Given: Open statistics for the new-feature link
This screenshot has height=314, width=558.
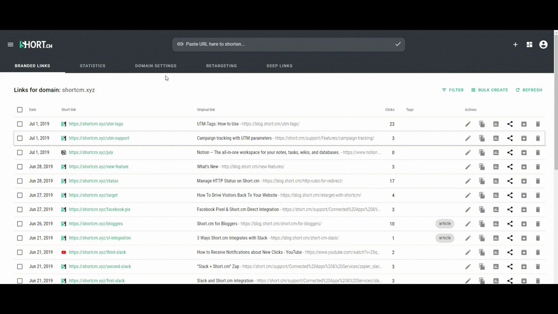Looking at the screenshot, I should tap(496, 167).
